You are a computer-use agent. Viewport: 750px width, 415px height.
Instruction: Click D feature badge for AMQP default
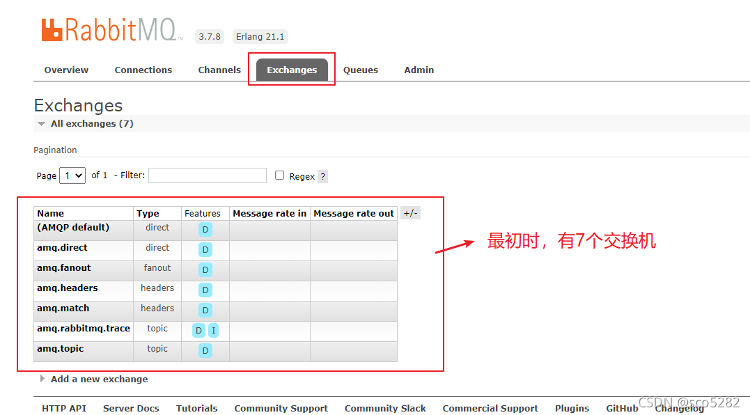tap(205, 230)
